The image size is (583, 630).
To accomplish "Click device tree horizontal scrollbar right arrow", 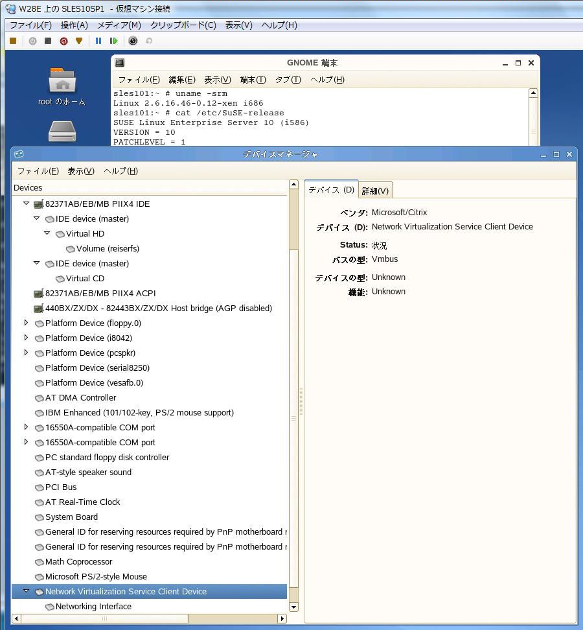I will [282, 619].
